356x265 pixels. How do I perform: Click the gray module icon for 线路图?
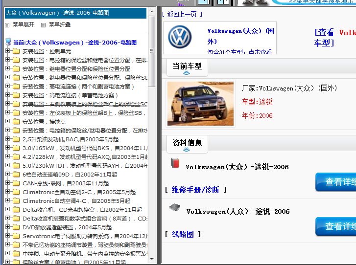click(175, 207)
